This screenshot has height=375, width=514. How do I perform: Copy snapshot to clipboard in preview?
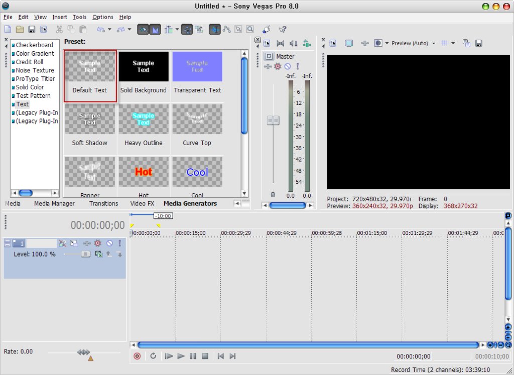(466, 43)
